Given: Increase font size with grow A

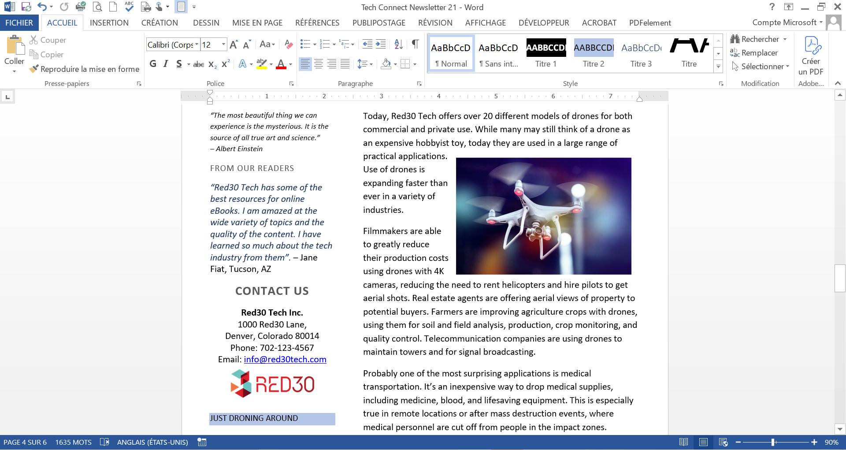Looking at the screenshot, I should coord(234,45).
